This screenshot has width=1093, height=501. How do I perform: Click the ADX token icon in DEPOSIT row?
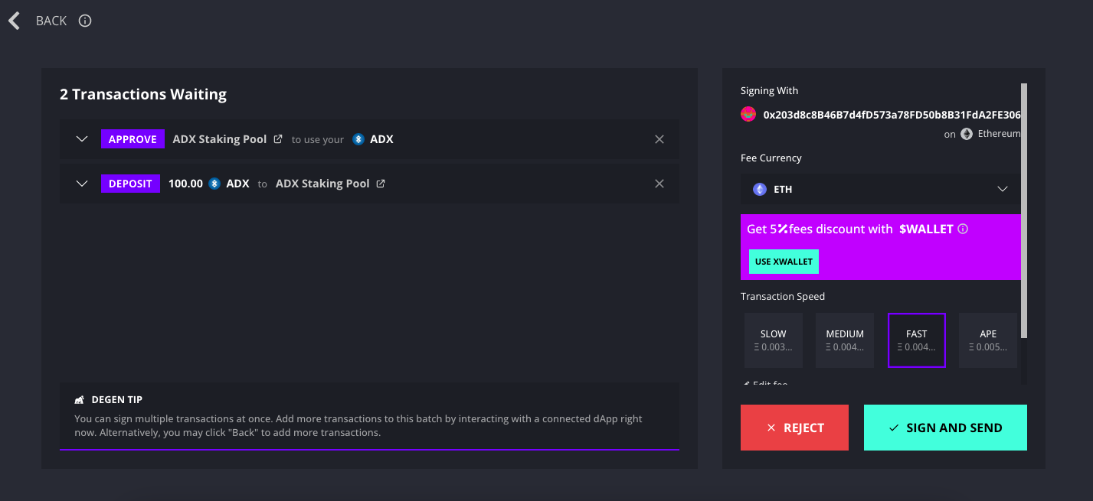coord(214,184)
